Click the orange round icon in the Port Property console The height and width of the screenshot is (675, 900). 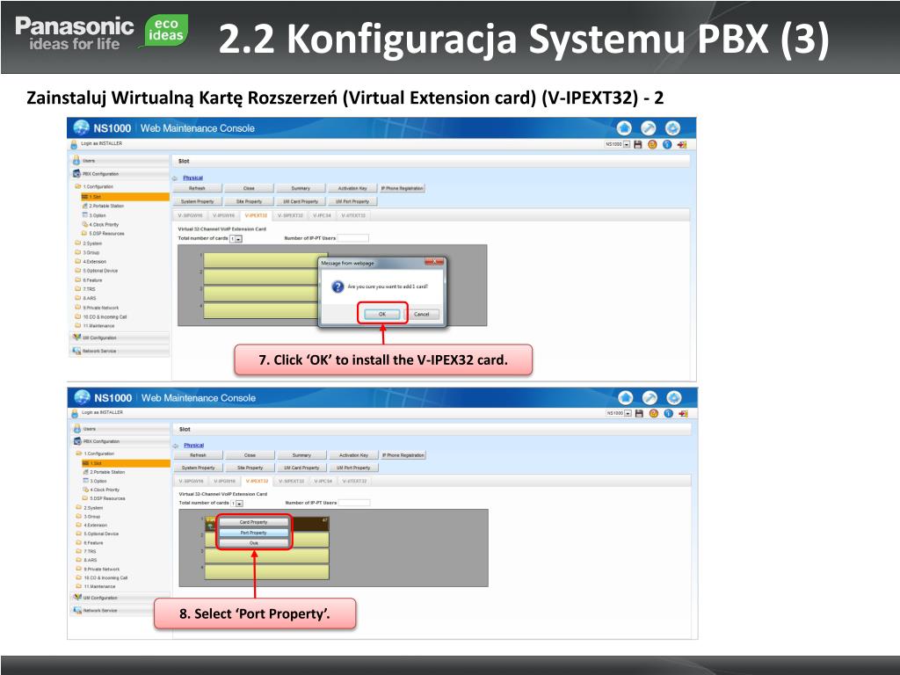pyautogui.click(x=653, y=413)
